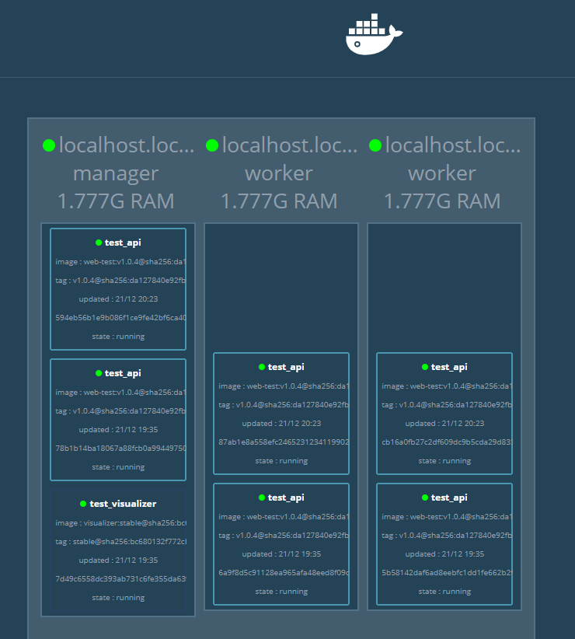Click the manager node's localhost hostname

[x=126, y=145]
